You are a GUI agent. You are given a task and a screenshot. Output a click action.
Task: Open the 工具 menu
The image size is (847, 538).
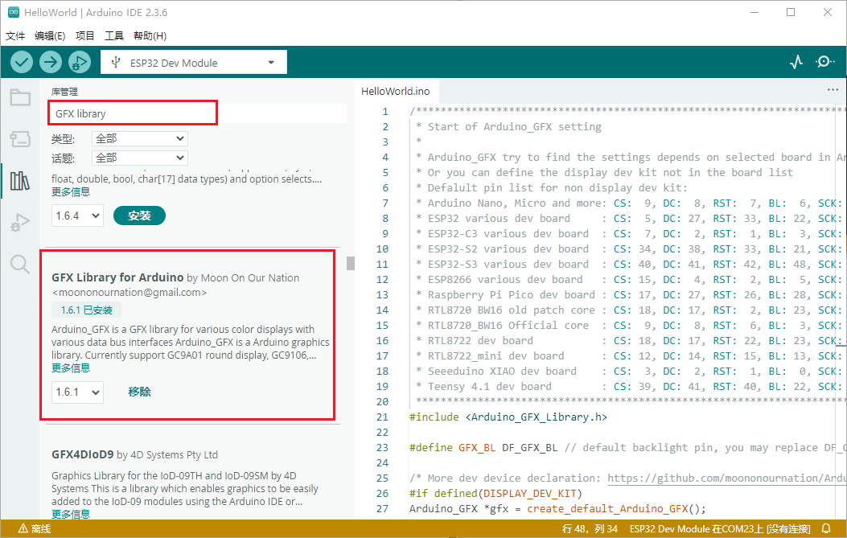coord(114,35)
